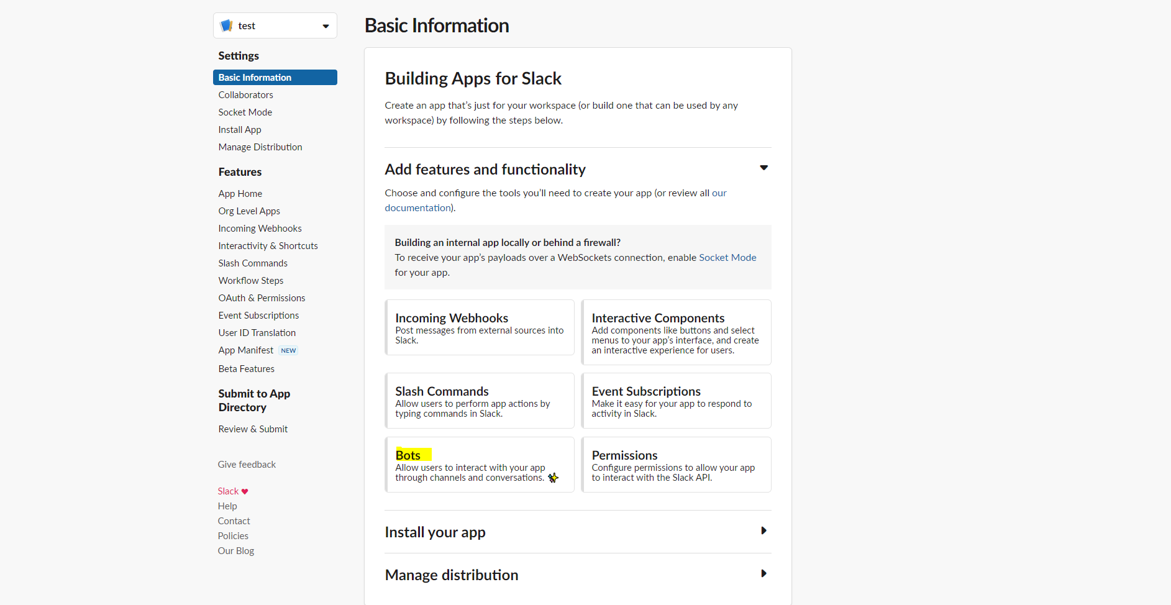Open Collaborators settings page

pos(245,94)
